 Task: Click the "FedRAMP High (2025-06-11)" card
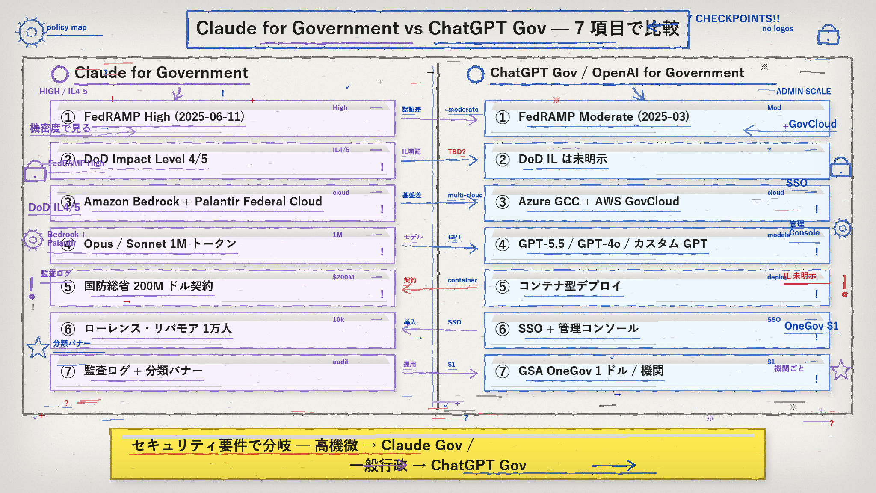(x=222, y=119)
